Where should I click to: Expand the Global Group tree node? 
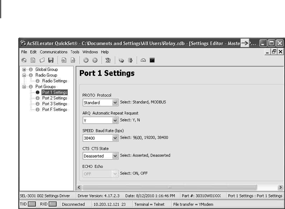[x=24, y=69]
